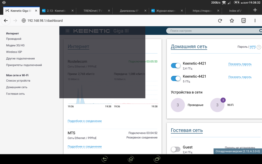Open the tab switcher showing 14
The height and width of the screenshot is (164, 262).
click(x=243, y=20)
